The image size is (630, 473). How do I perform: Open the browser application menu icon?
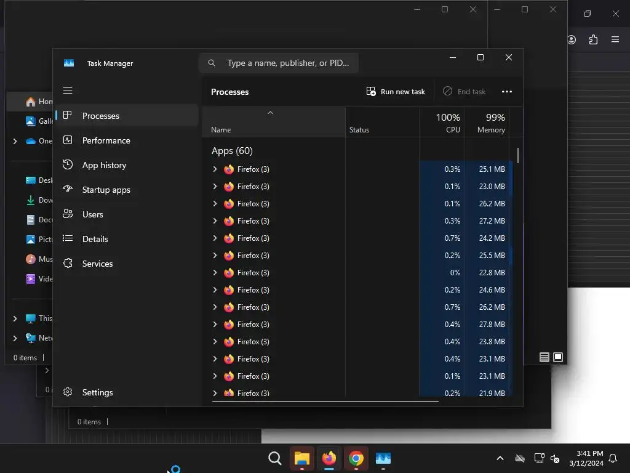pos(615,39)
